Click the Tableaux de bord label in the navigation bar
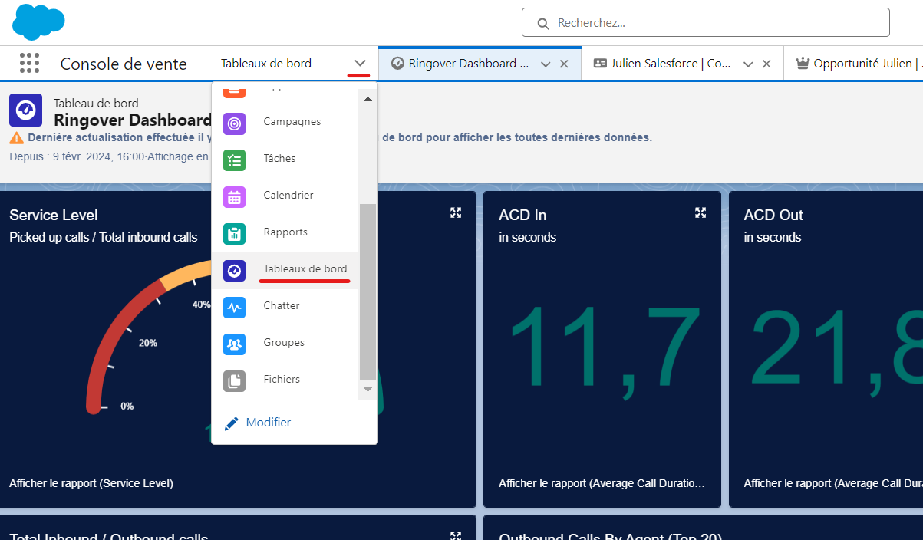This screenshot has height=540, width=923. point(266,63)
